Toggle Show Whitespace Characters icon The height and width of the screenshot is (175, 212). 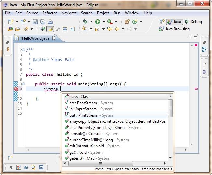click(72, 29)
